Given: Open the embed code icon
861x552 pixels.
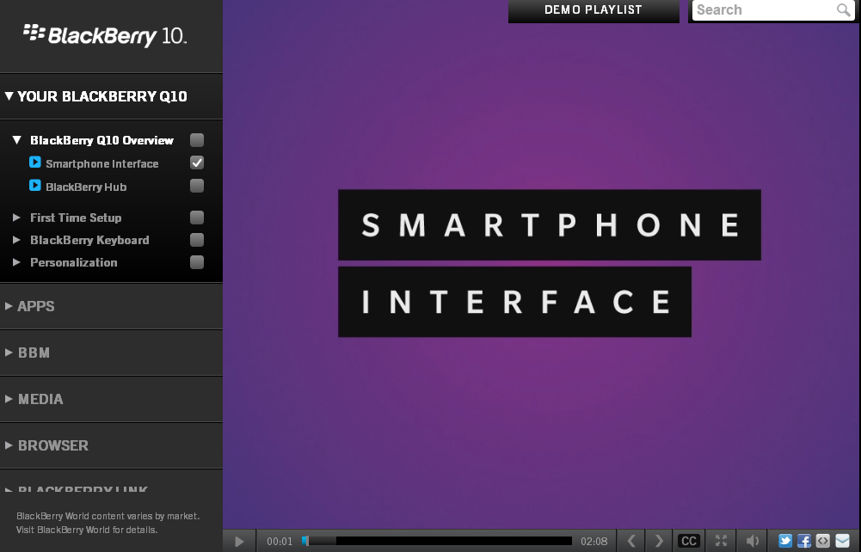Looking at the screenshot, I should (822, 541).
